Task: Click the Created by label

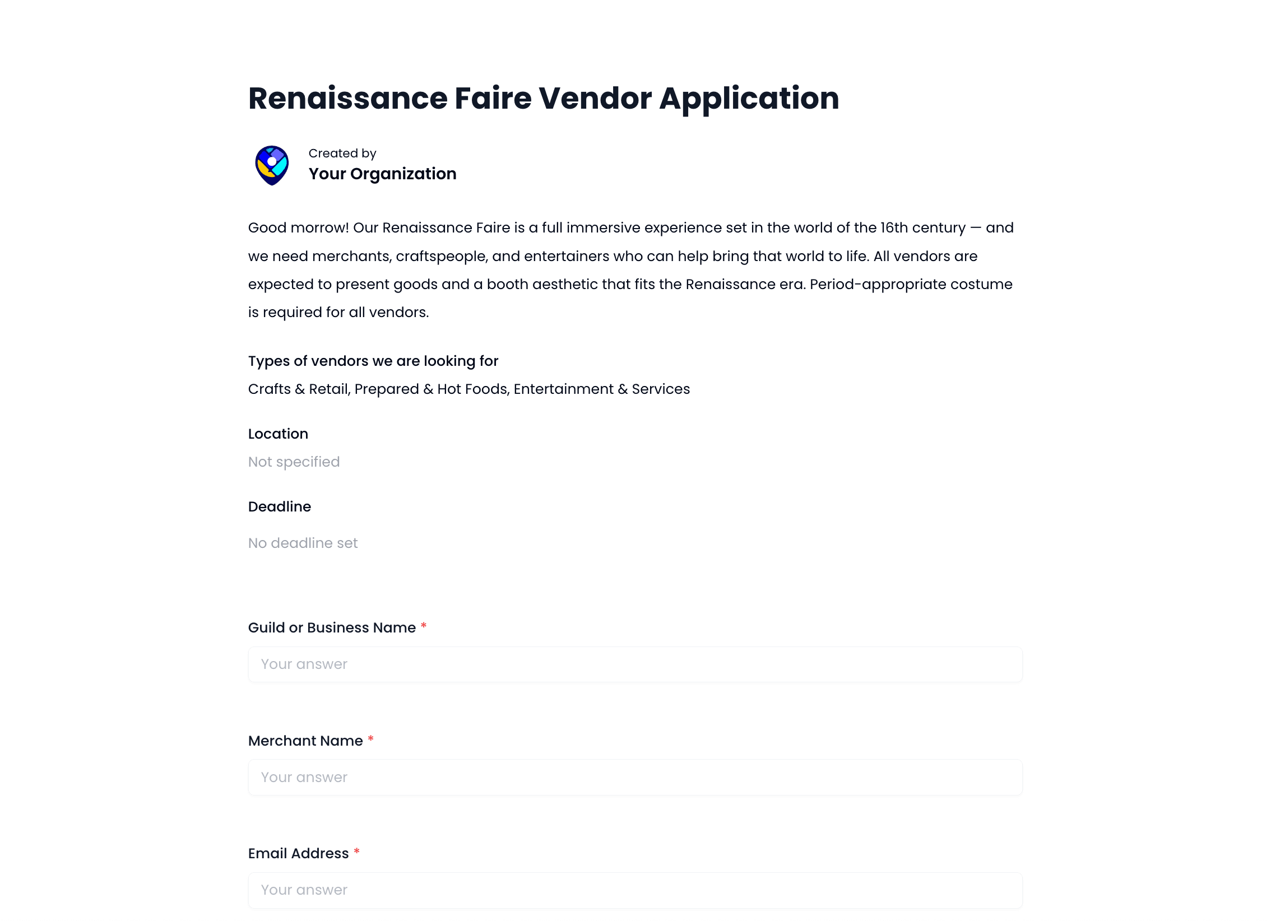Action: (342, 153)
